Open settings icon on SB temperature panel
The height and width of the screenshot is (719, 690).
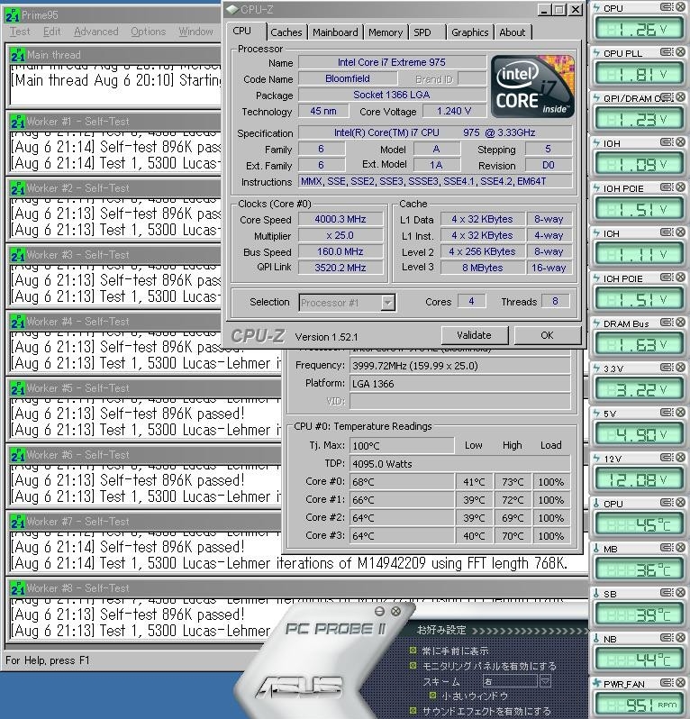tap(667, 593)
